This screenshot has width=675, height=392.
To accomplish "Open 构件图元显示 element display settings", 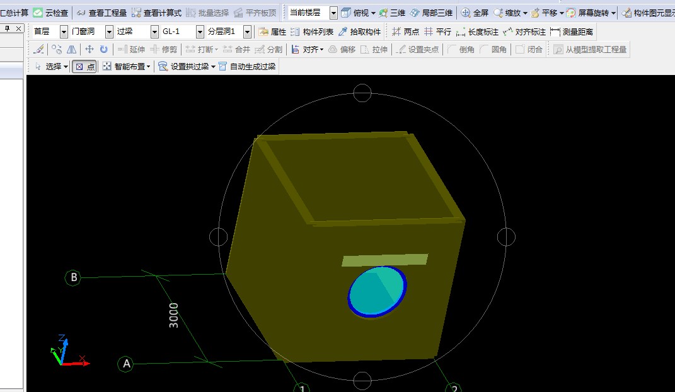I will pos(649,13).
